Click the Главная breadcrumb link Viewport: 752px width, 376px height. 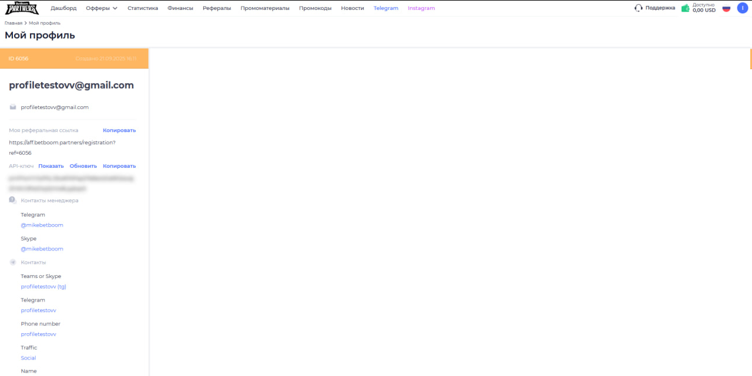pos(14,23)
